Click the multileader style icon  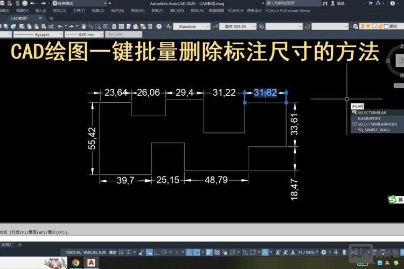307,26
